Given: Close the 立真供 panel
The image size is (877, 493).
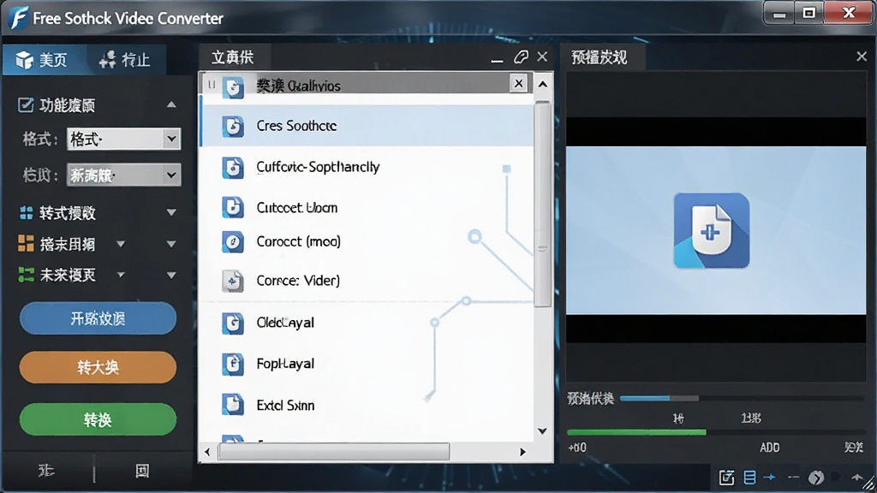Looking at the screenshot, I should [x=542, y=56].
